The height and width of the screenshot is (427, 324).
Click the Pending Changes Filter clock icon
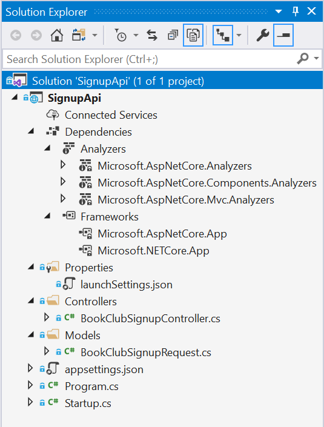point(120,35)
